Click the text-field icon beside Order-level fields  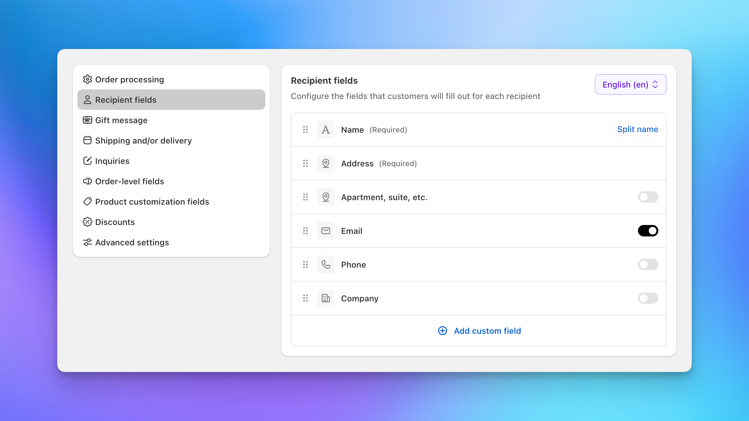87,181
